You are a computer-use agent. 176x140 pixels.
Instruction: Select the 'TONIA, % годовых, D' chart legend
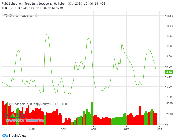[20, 16]
